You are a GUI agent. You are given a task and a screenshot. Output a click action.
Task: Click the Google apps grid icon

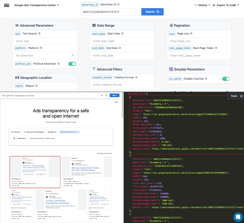click(106, 95)
